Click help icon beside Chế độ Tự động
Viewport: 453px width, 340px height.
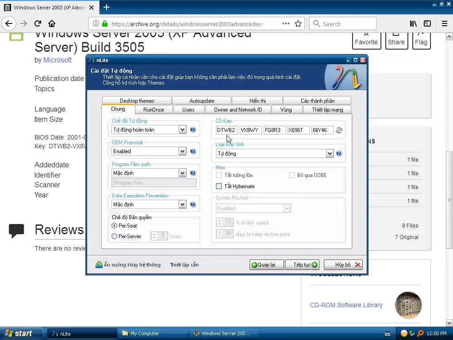(x=193, y=130)
